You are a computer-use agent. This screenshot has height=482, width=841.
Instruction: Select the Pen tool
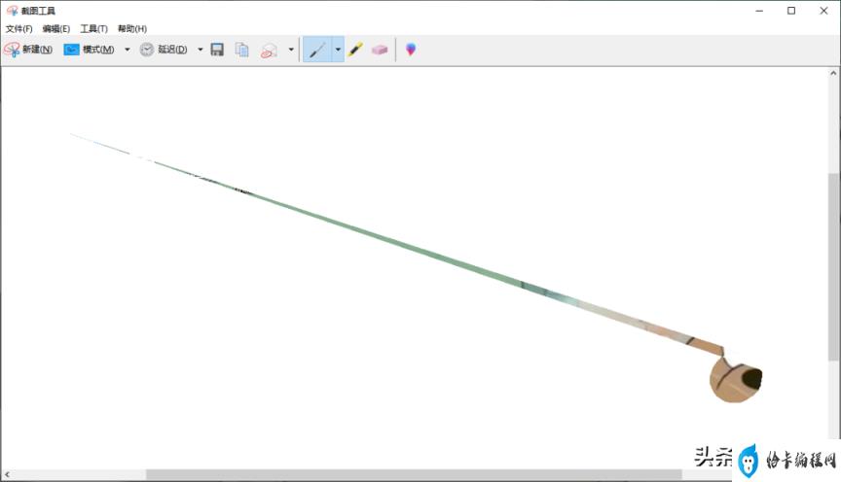pos(317,50)
